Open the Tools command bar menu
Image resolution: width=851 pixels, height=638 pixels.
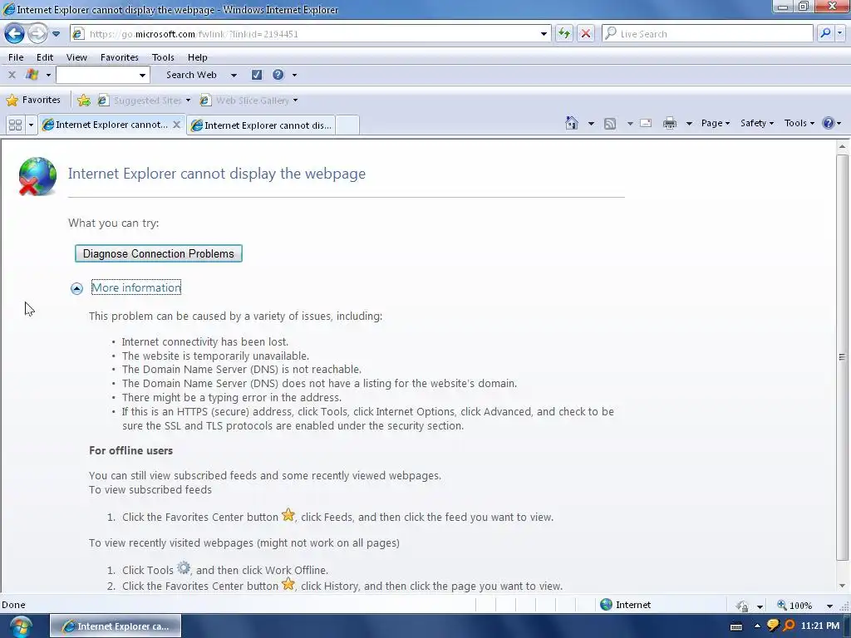pos(799,123)
